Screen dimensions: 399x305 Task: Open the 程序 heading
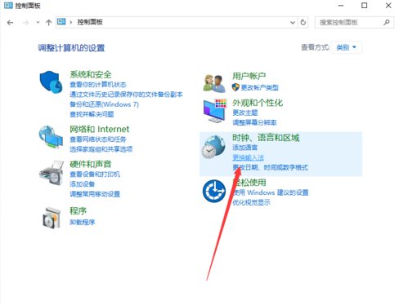coord(78,211)
